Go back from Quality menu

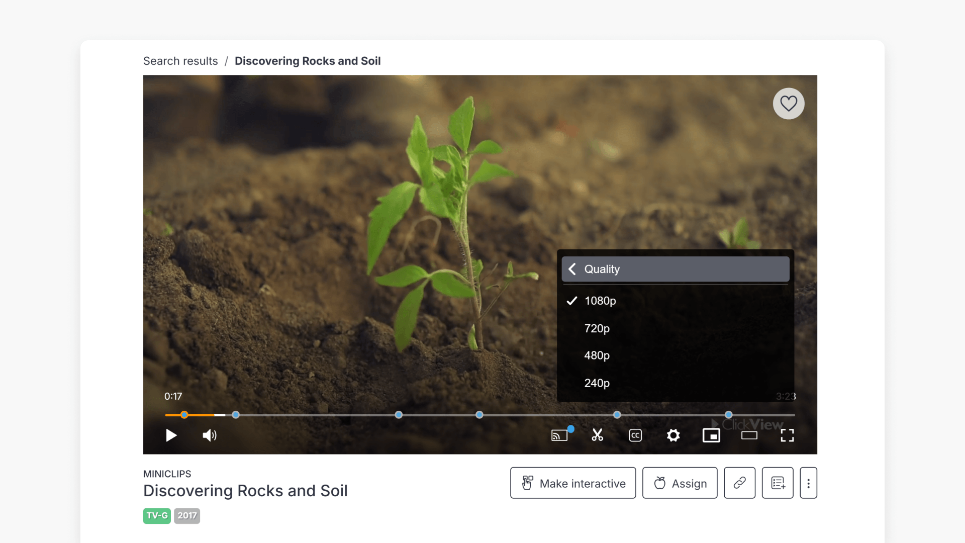572,269
